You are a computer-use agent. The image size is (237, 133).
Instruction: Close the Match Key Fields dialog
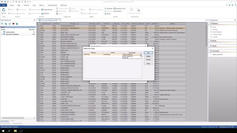(152, 48)
